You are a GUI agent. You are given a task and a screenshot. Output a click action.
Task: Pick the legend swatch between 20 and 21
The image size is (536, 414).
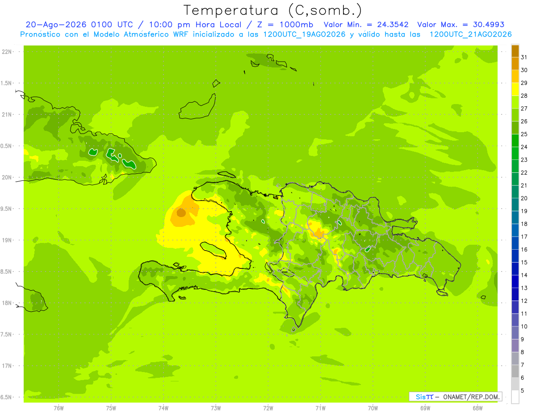[515, 192]
